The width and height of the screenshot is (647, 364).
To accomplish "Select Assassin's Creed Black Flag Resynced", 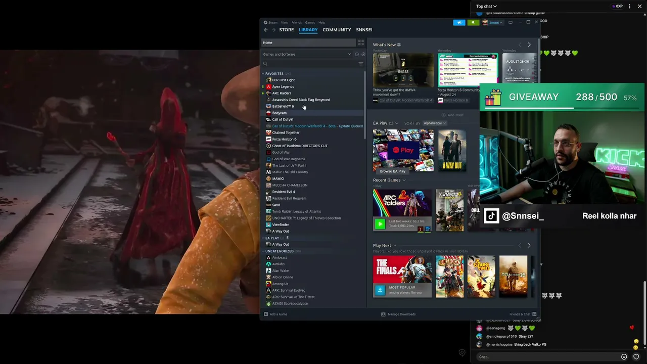I will click(301, 100).
